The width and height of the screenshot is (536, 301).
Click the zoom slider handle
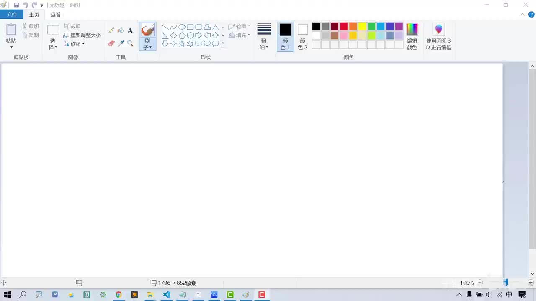click(506, 283)
